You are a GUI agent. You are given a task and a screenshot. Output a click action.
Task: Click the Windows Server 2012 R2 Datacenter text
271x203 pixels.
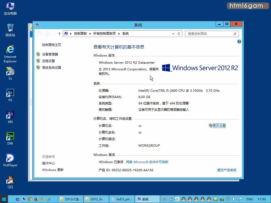[127, 62]
